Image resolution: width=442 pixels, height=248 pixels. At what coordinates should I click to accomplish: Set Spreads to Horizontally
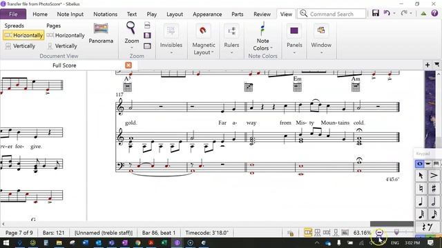pyautogui.click(x=23, y=35)
